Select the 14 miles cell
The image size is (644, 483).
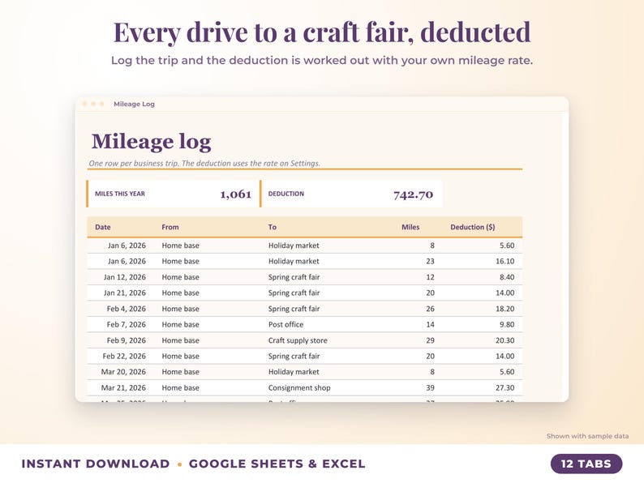[x=430, y=324]
